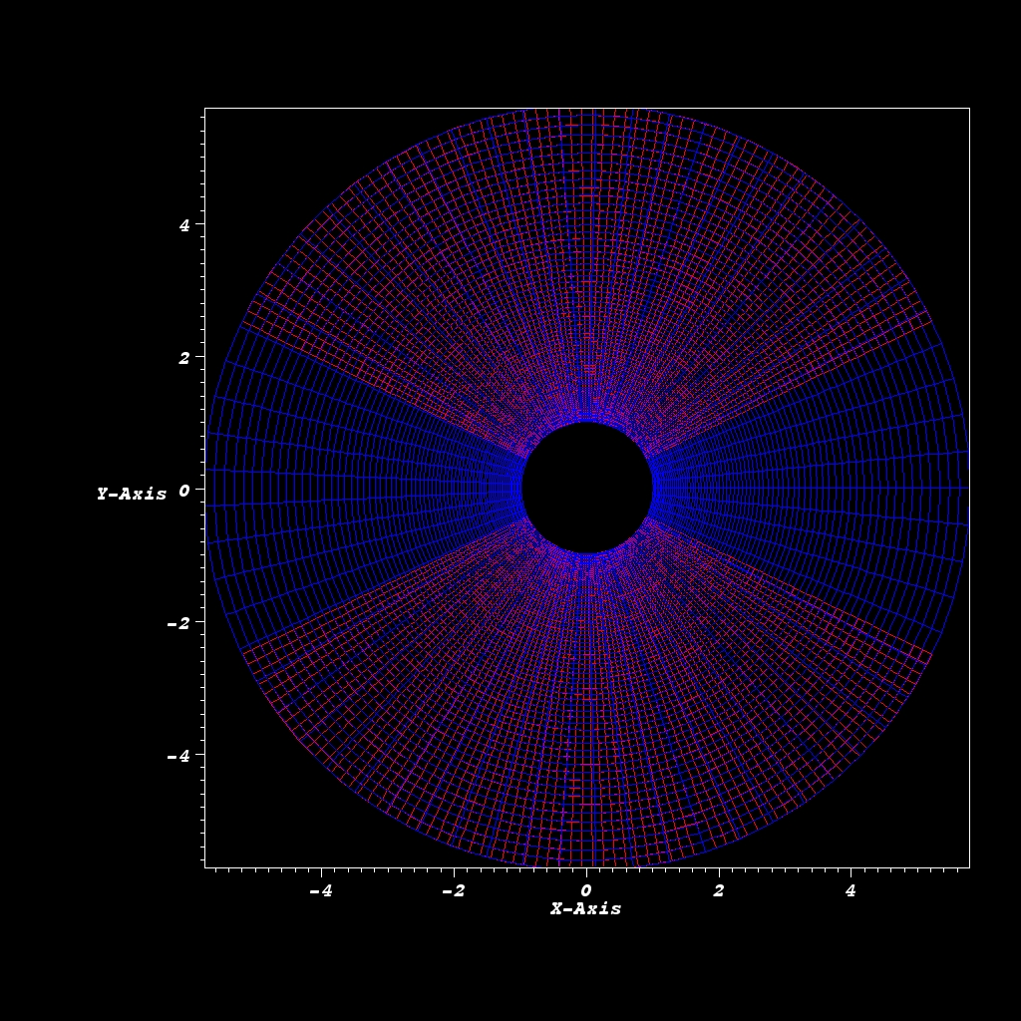Click the Y-axis tick label -4
The image size is (1021, 1021).
click(178, 756)
